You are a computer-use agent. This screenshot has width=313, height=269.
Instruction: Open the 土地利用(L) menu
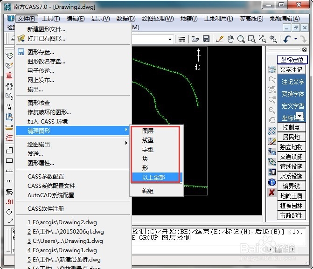coord(219,19)
